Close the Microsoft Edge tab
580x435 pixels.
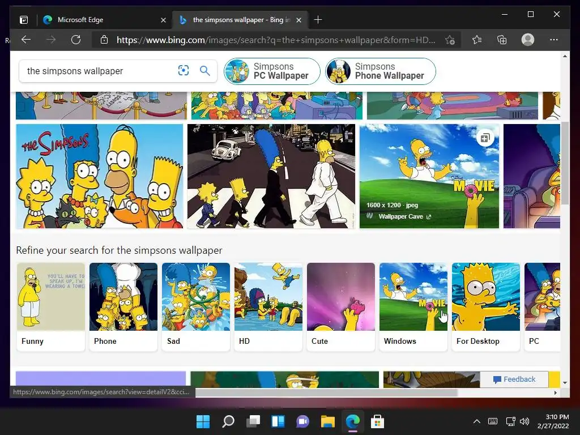tap(163, 20)
